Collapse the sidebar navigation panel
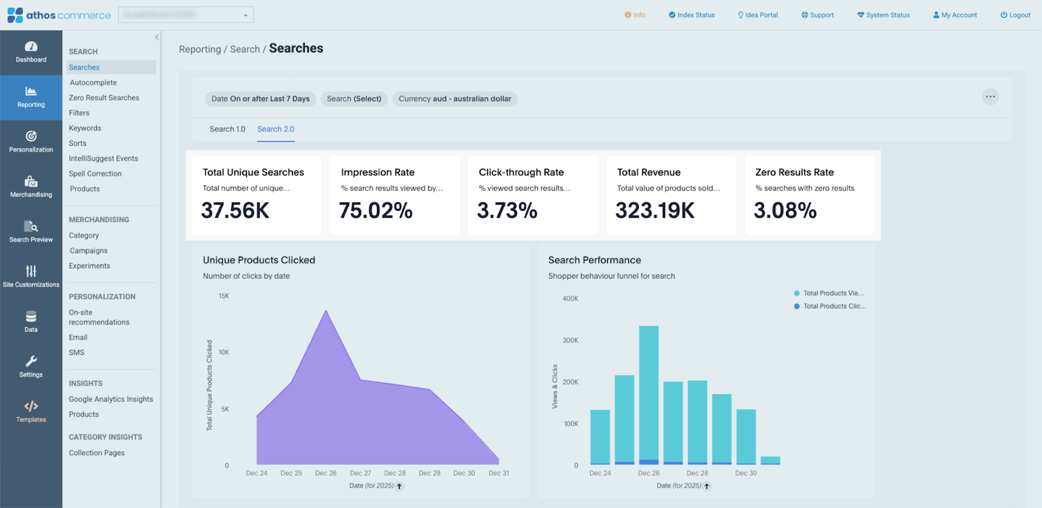The height and width of the screenshot is (508, 1042). (157, 38)
